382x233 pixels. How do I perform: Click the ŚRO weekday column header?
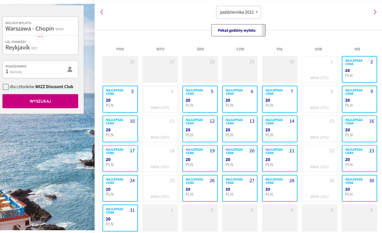pyautogui.click(x=201, y=49)
